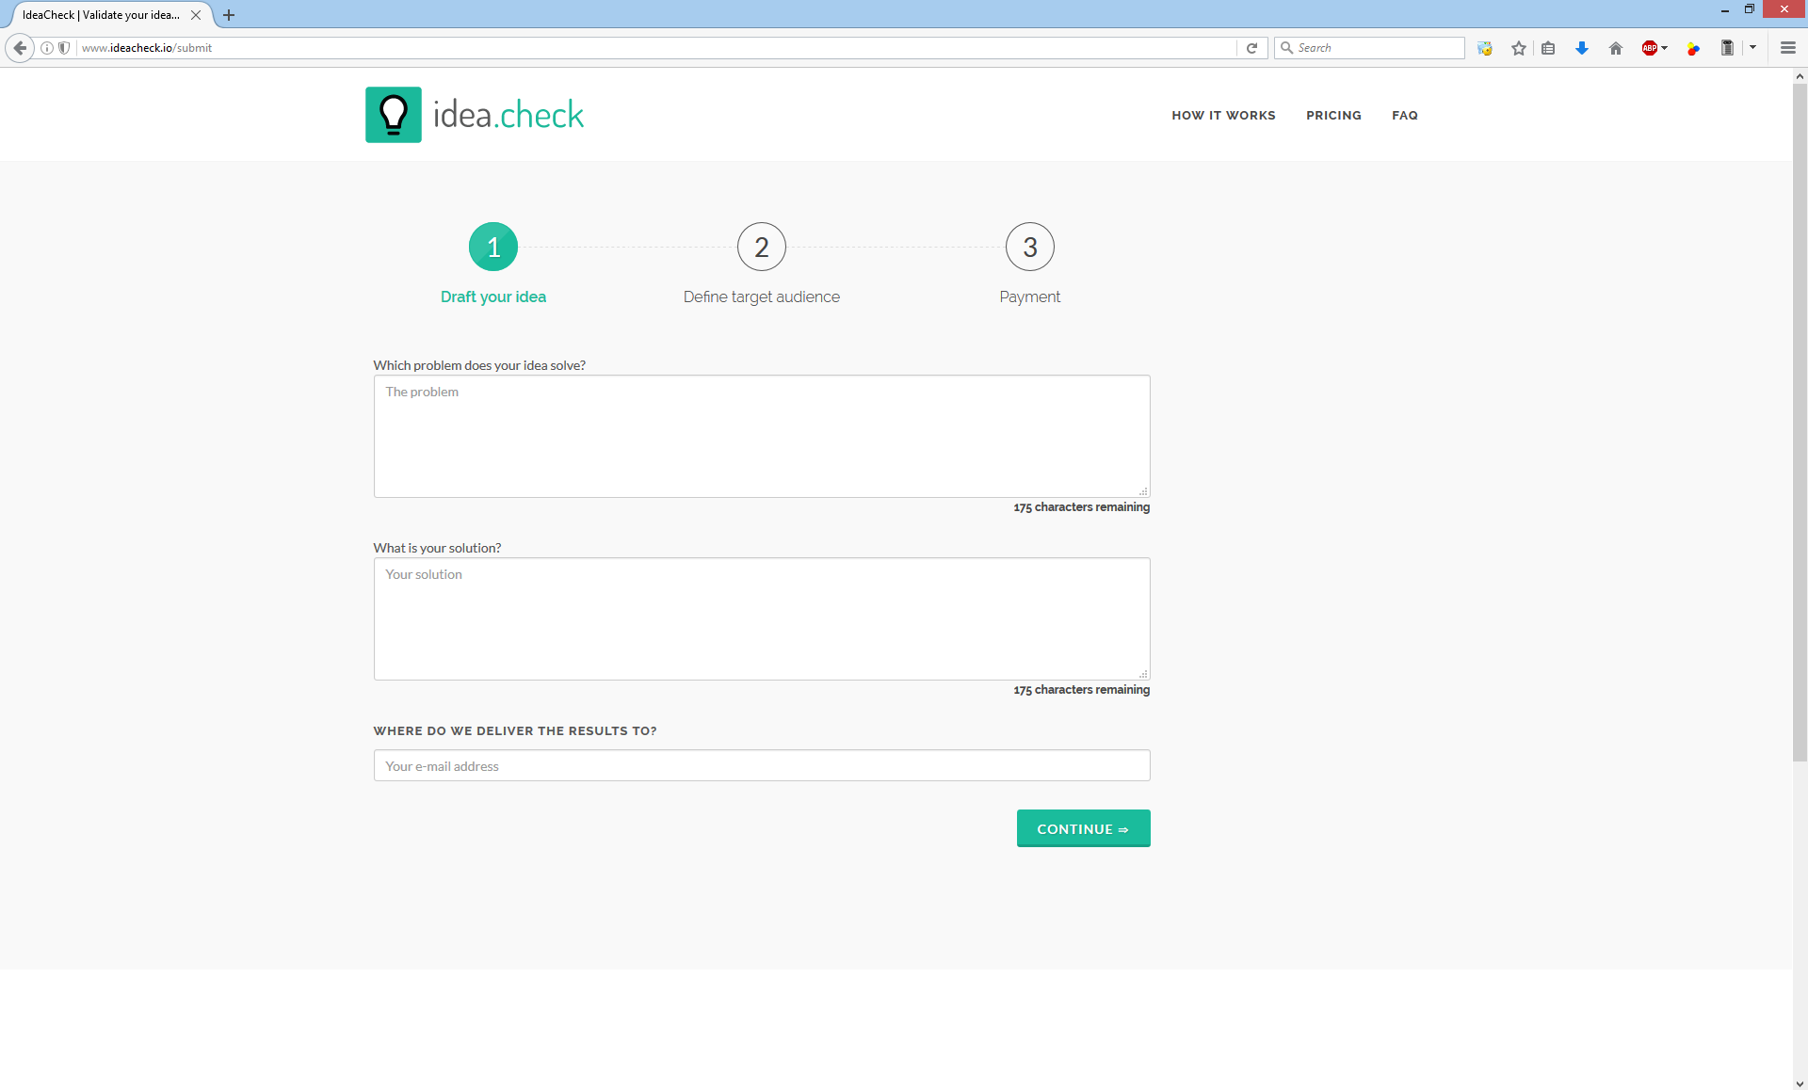The image size is (1808, 1090).
Task: Open the bookmarks clipboard toolbar icon
Action: tap(1548, 47)
